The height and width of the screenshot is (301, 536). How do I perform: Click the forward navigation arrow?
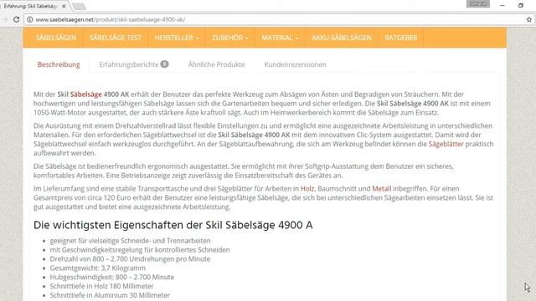pyautogui.click(x=4, y=19)
